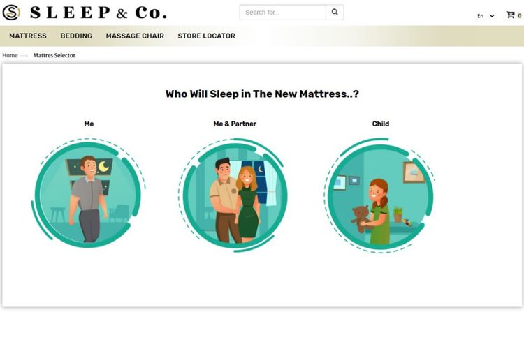
Task: Select the Child label option
Action: [381, 124]
